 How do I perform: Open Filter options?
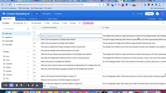[47, 23]
